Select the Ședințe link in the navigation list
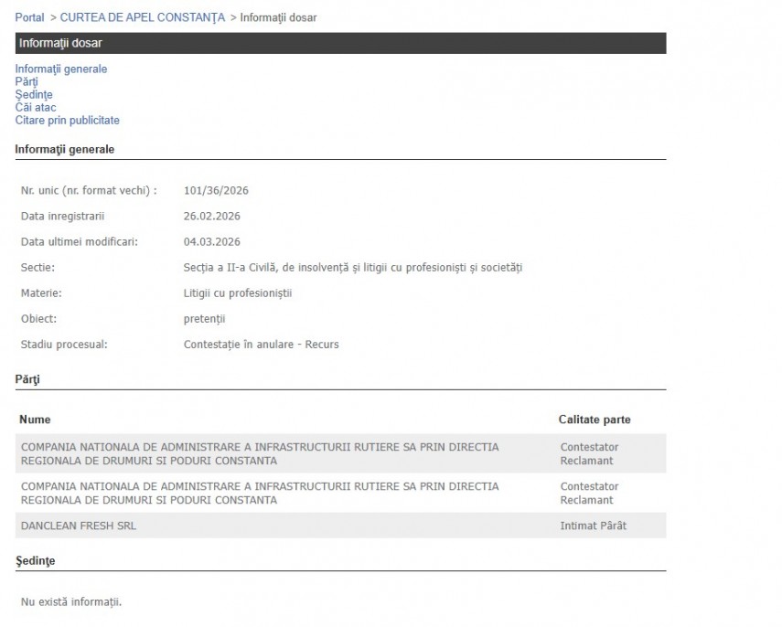Image resolution: width=782 pixels, height=627 pixels. coord(34,94)
